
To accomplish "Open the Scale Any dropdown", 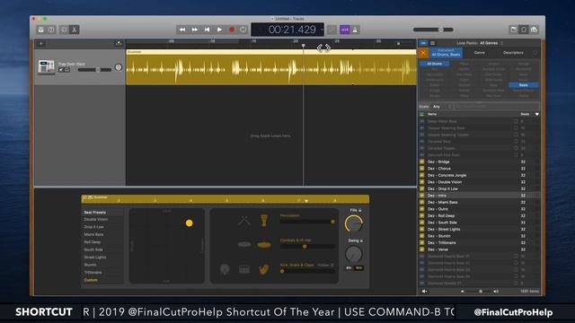I will [441, 107].
